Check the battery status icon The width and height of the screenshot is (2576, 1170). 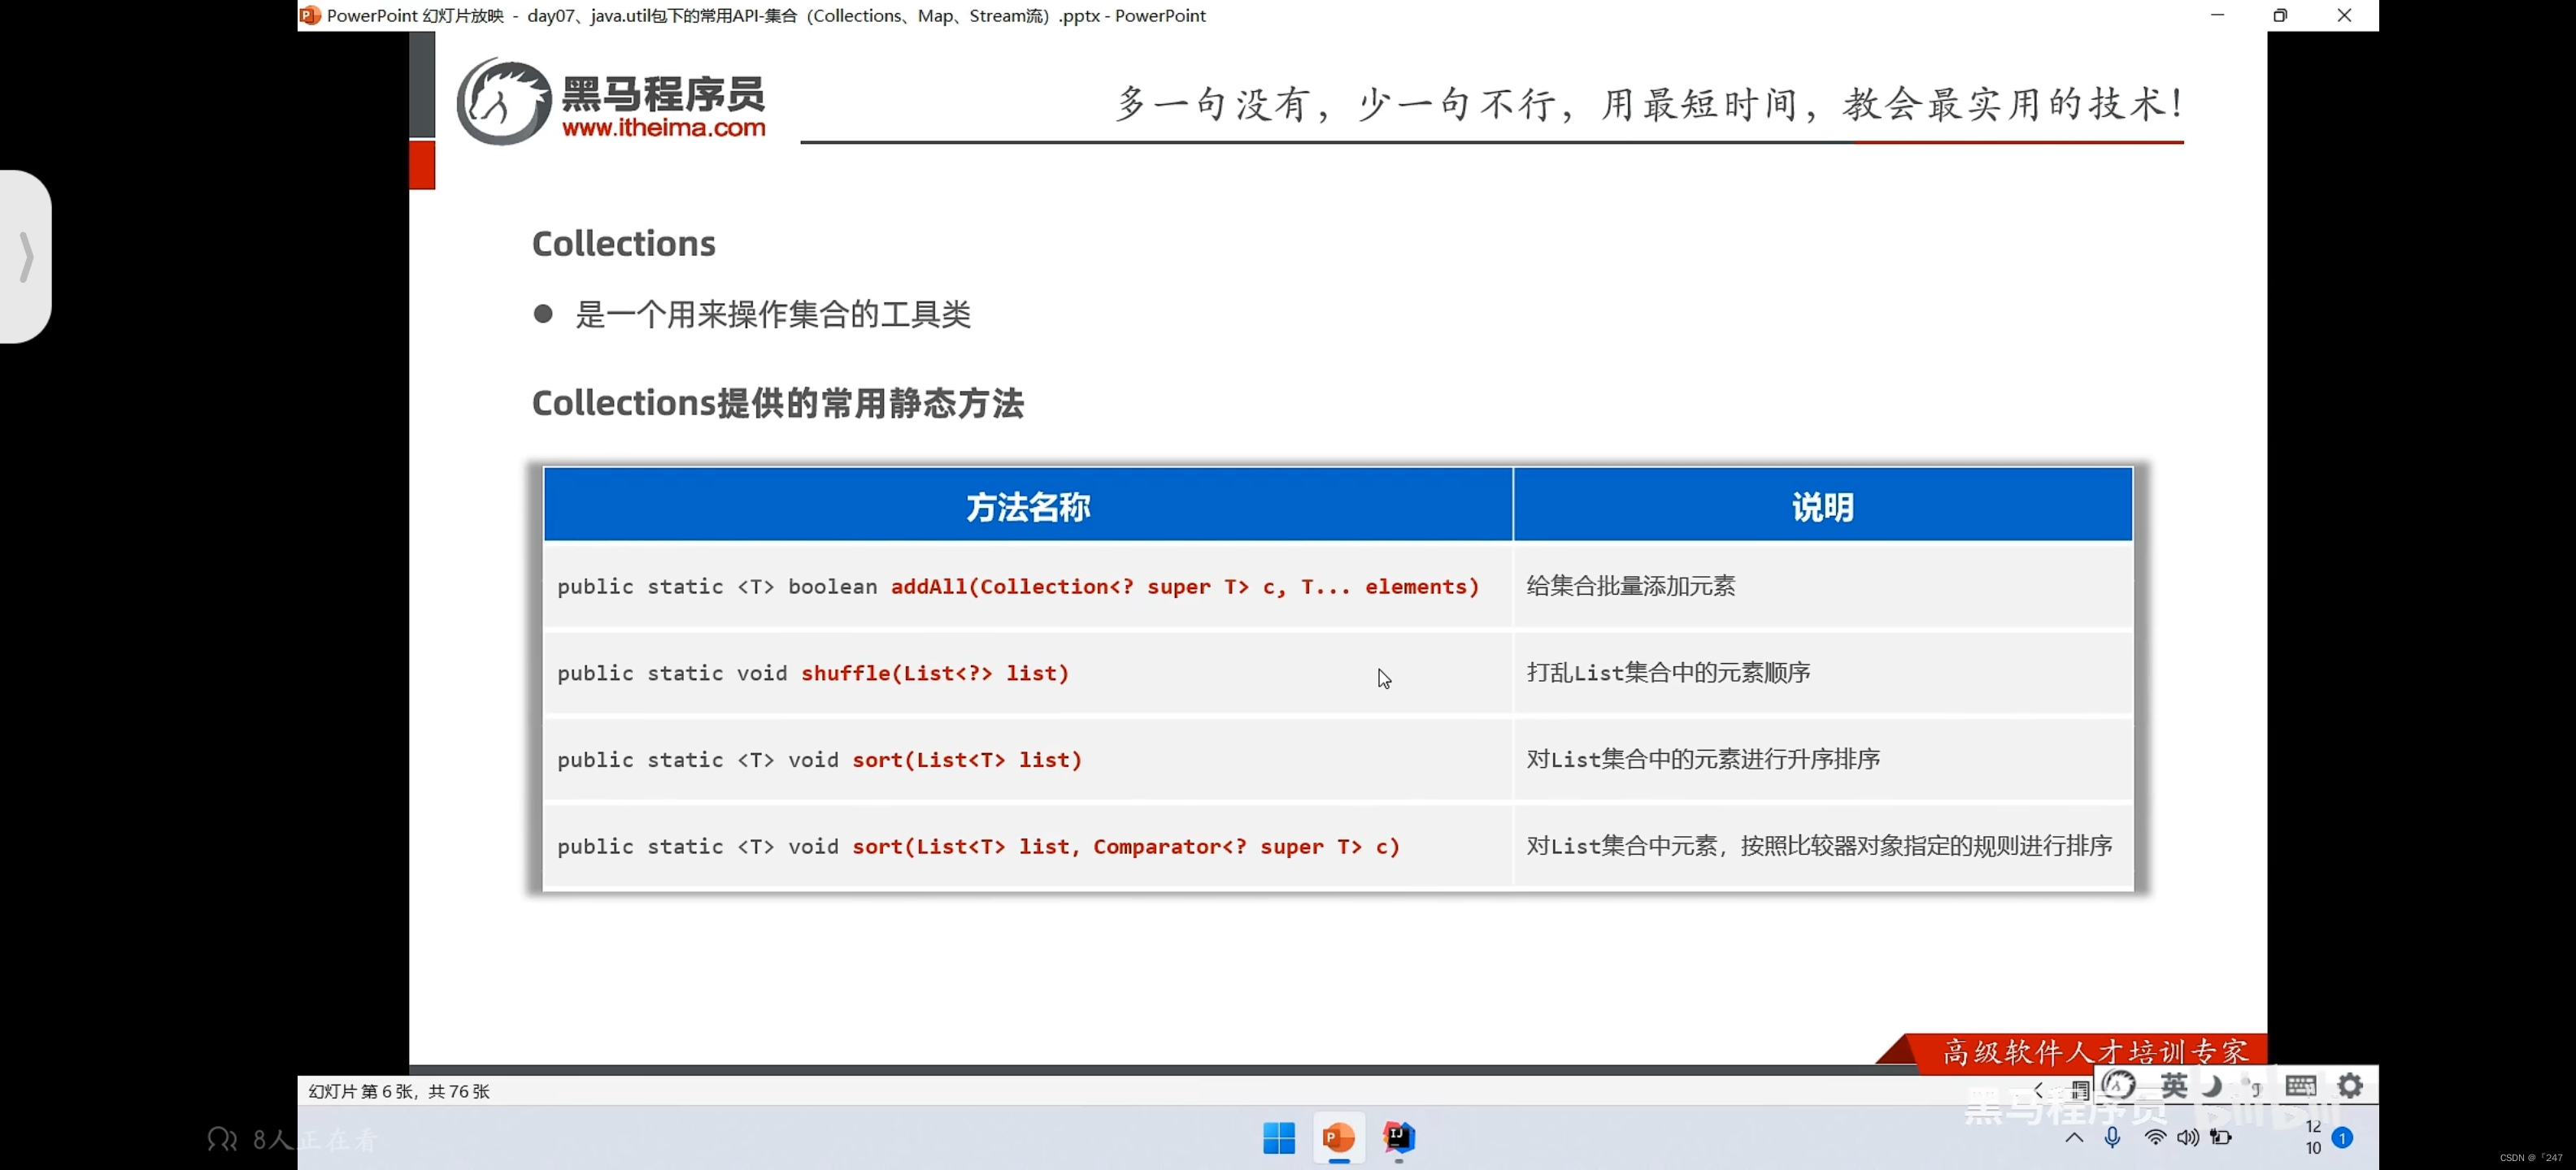(2221, 1138)
